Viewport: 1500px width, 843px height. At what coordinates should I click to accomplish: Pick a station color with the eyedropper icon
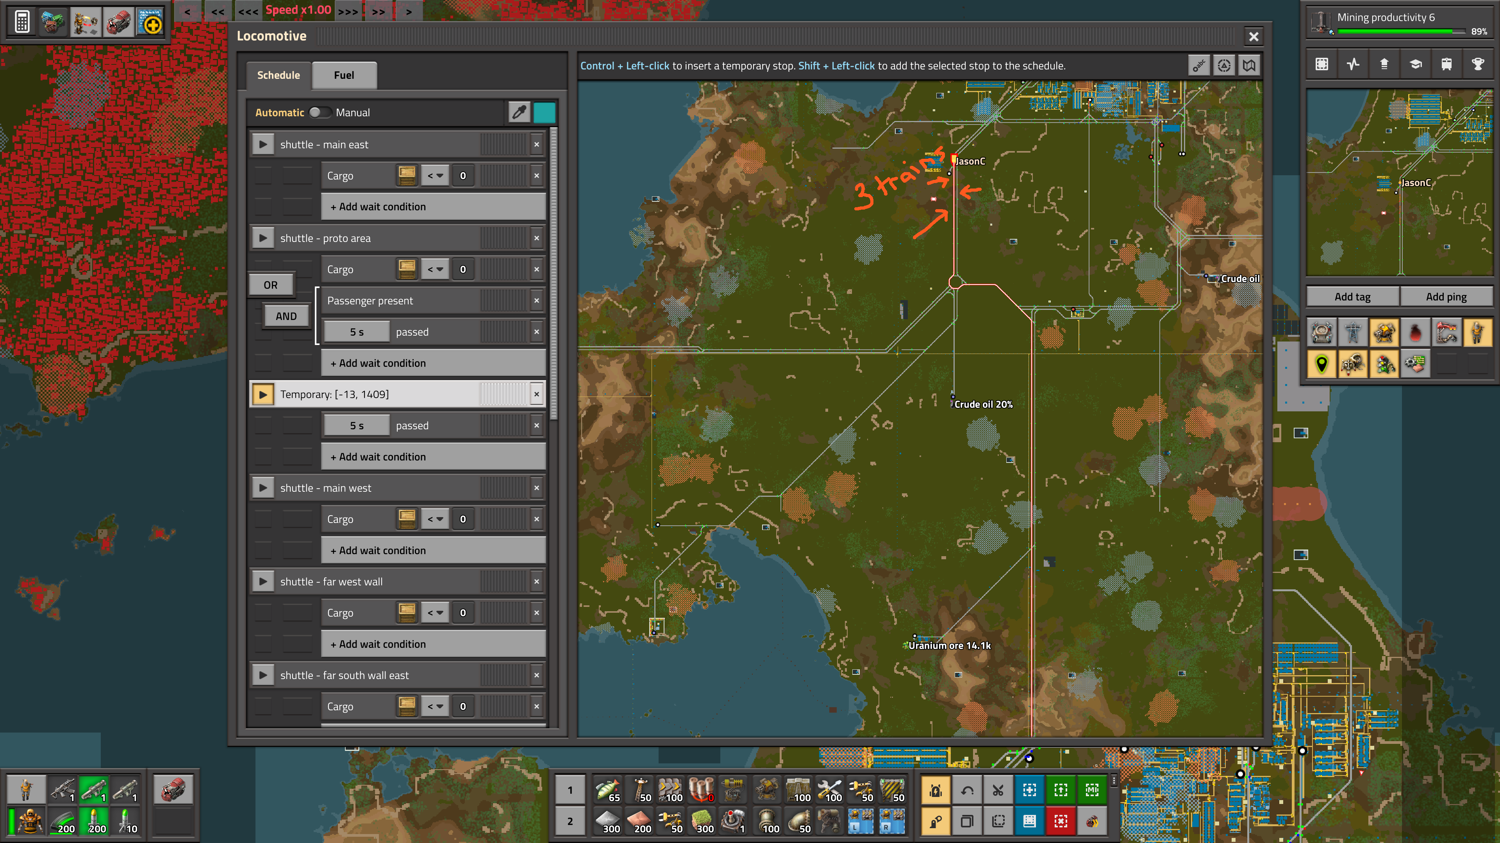(x=519, y=112)
